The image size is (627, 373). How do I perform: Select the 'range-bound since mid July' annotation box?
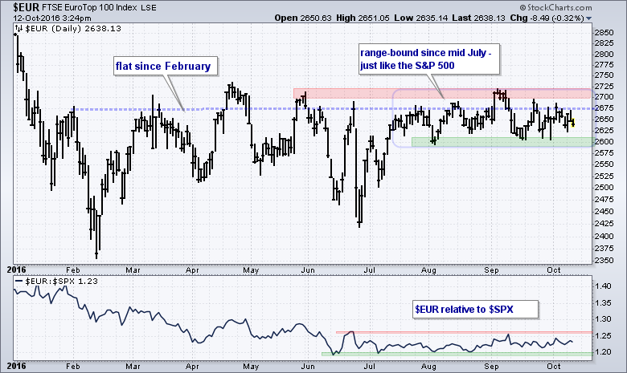tap(428, 59)
